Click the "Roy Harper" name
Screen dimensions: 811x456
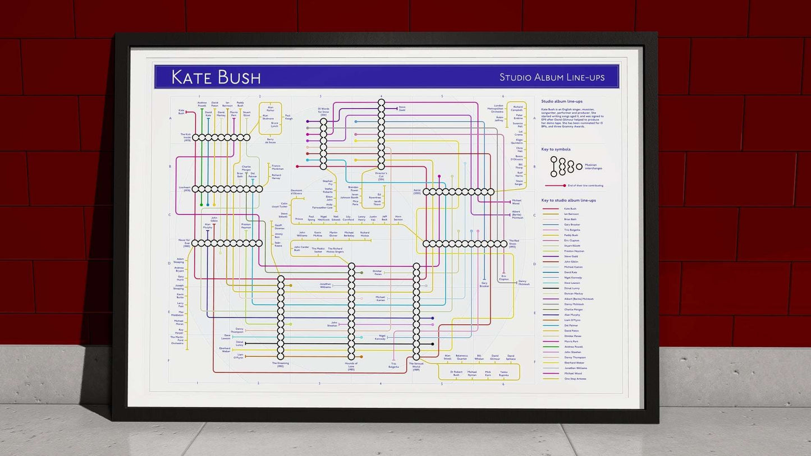pyautogui.click(x=180, y=331)
